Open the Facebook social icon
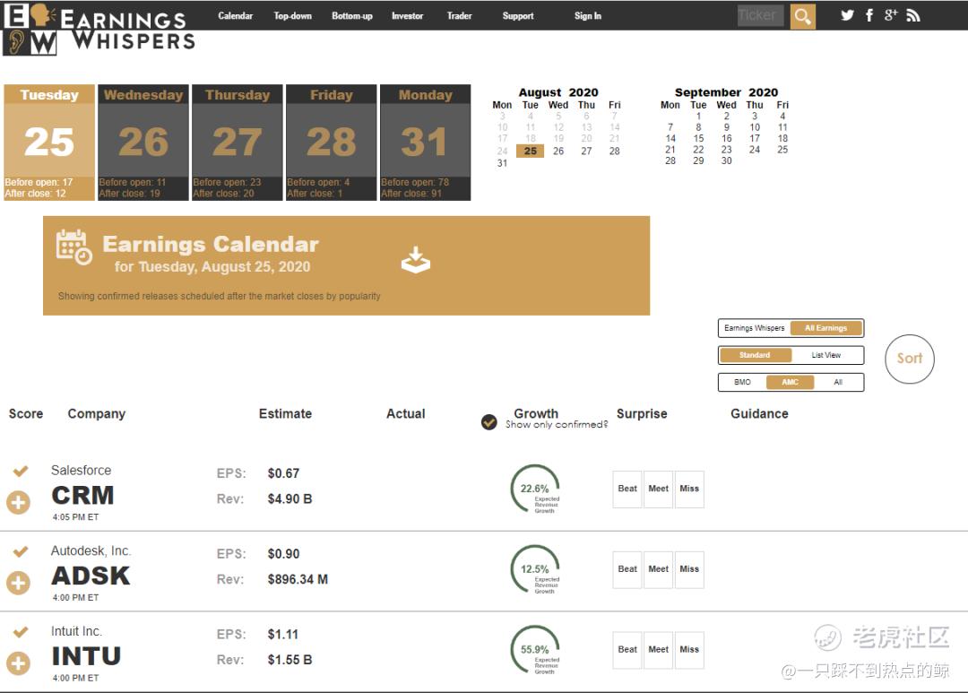This screenshot has height=693, width=968. click(x=869, y=15)
